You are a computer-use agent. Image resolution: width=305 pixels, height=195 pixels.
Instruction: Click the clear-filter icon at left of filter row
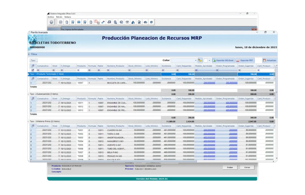click(x=33, y=70)
